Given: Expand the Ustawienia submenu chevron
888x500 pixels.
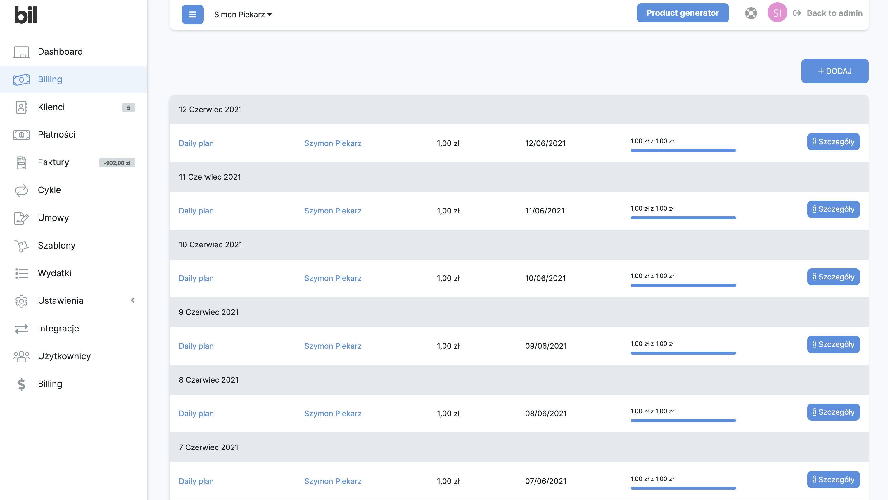Looking at the screenshot, I should 133,300.
